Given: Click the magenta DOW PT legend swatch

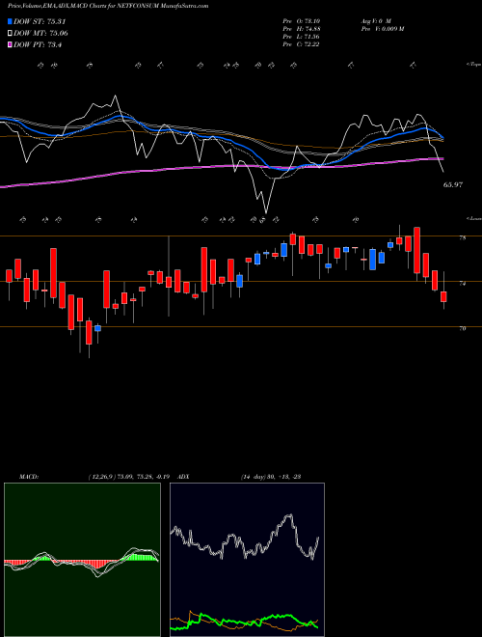Looking at the screenshot, I should pyautogui.click(x=11, y=45).
